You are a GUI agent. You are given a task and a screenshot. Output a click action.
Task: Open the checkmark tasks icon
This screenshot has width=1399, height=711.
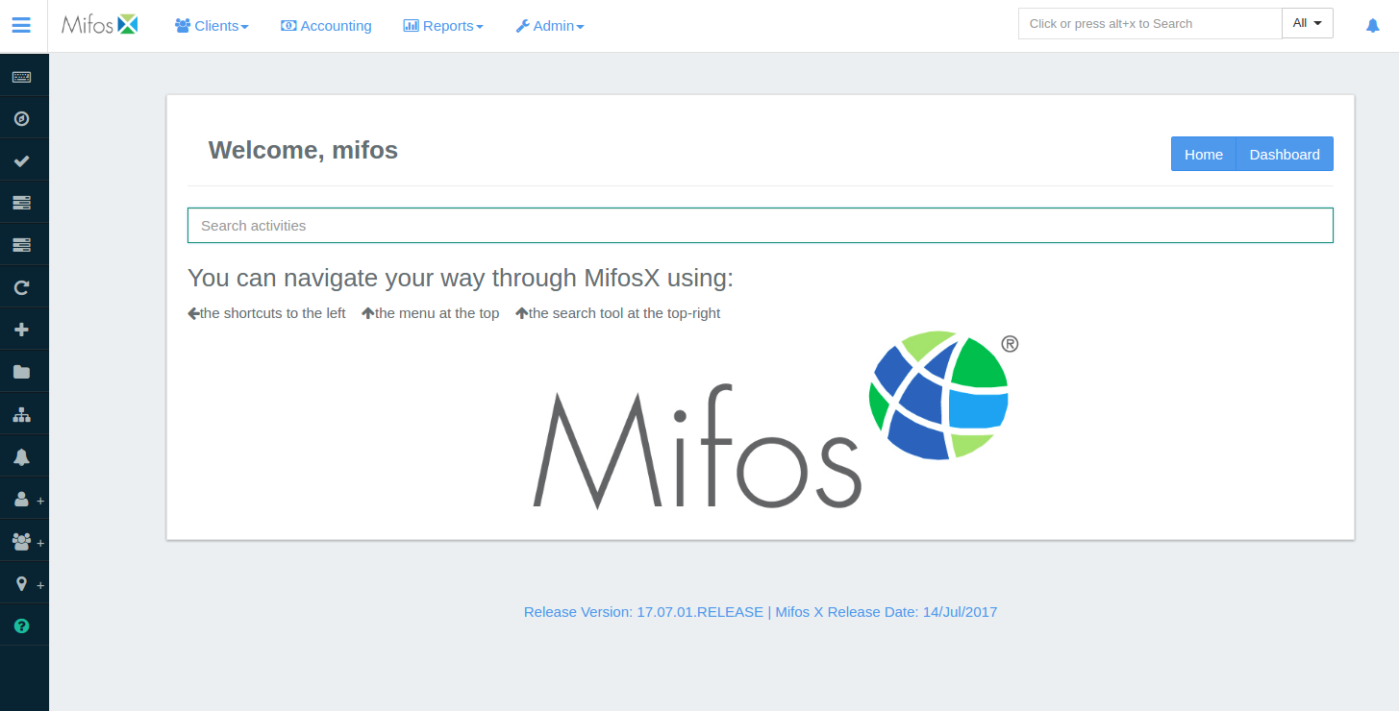(21, 161)
